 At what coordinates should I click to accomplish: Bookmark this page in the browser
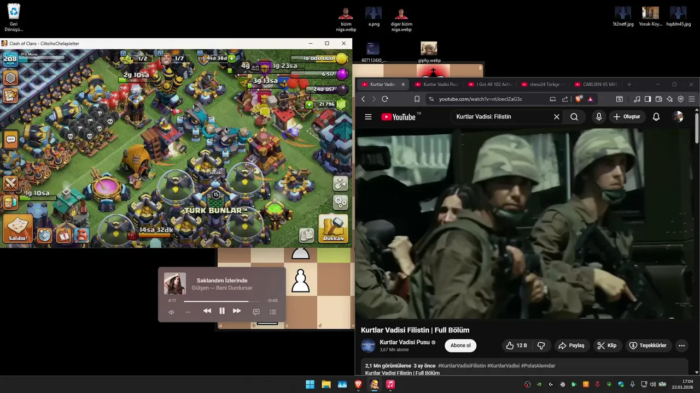[x=417, y=99]
